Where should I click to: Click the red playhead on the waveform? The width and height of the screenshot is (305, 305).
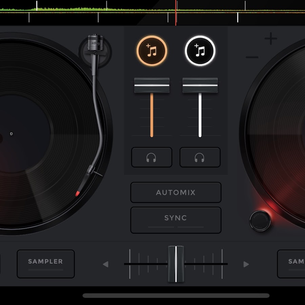pos(176,13)
